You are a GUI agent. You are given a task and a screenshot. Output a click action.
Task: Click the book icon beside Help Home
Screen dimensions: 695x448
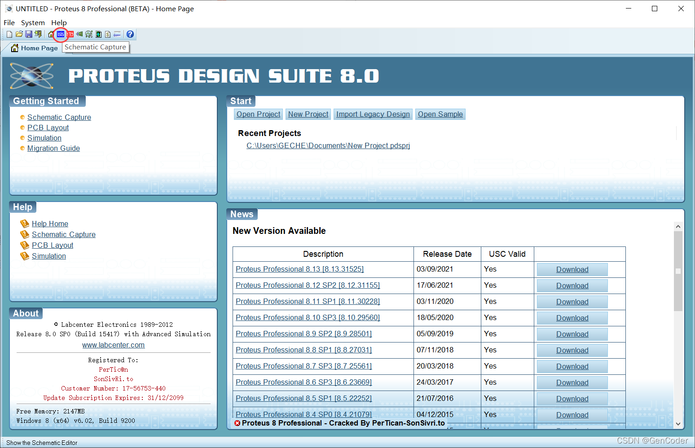pyautogui.click(x=25, y=224)
